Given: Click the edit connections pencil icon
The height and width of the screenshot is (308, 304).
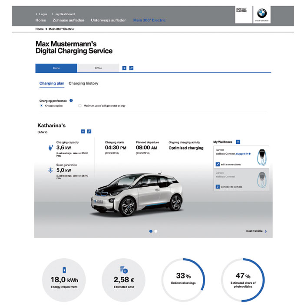Looking at the screenshot, I should pos(218,164).
